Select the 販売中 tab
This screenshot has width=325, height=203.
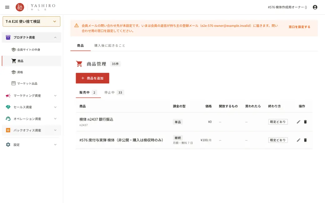pyautogui.click(x=88, y=92)
